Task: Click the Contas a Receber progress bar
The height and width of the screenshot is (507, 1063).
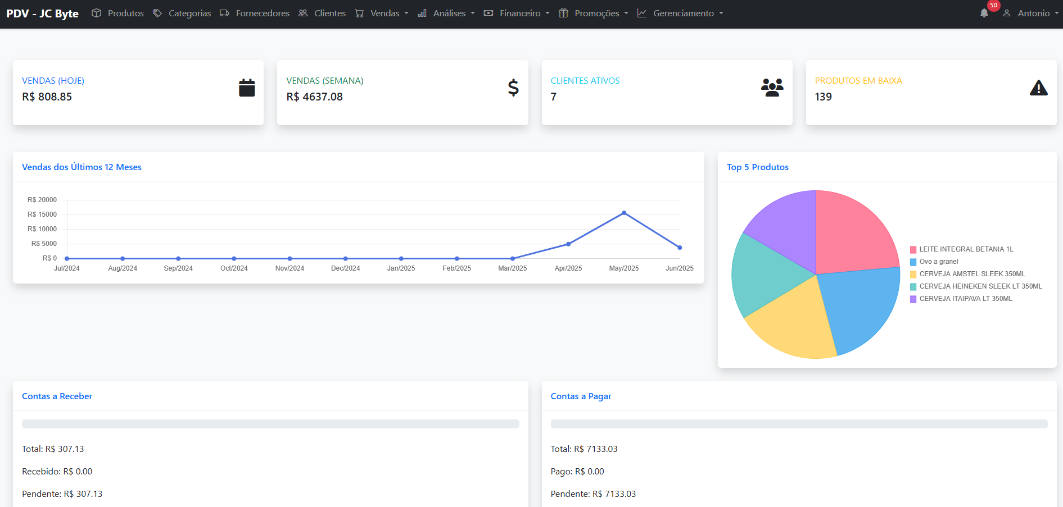Action: [x=270, y=424]
